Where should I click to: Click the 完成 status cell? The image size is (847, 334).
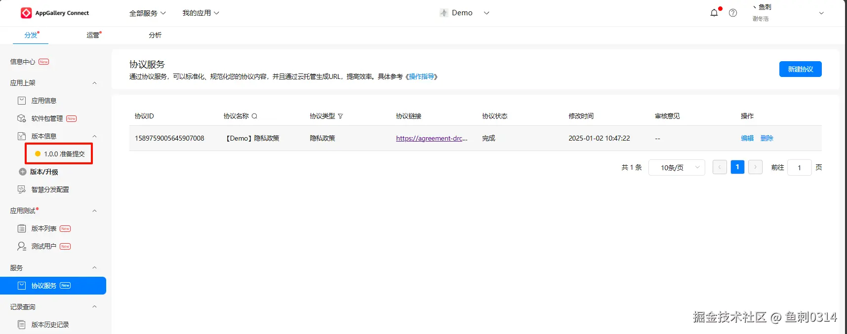coord(488,138)
